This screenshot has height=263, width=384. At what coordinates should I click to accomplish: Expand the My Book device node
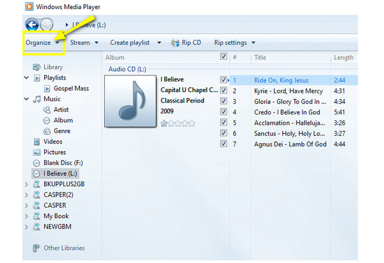click(26, 216)
